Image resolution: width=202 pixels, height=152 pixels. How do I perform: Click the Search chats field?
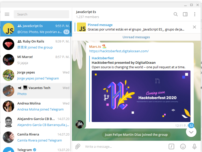41,14
